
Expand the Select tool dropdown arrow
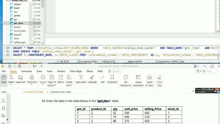point(11,85)
